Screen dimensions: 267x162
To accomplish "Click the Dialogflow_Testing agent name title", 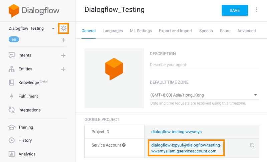I will (114, 10).
